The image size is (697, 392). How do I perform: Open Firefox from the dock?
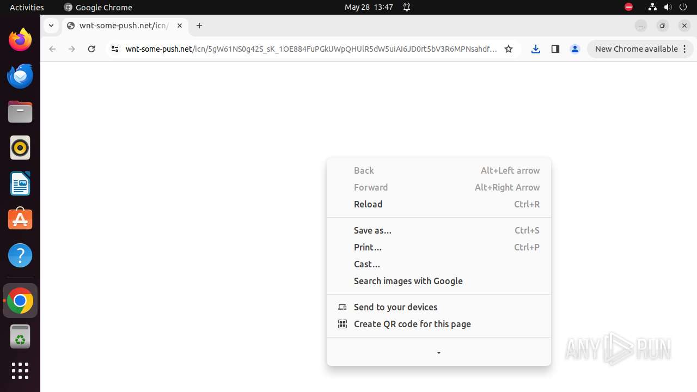click(20, 40)
